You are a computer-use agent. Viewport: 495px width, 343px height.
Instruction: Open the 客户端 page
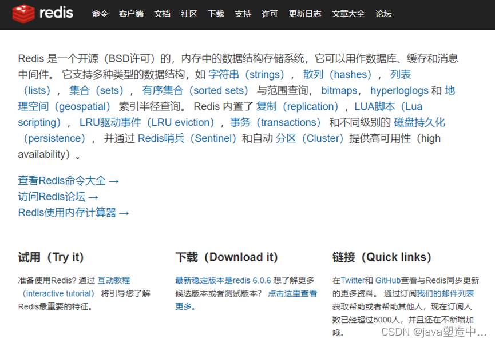tap(131, 14)
